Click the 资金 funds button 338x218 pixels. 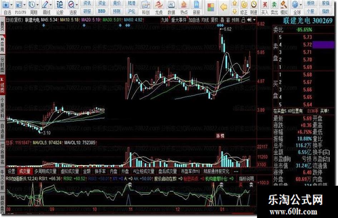102,3
